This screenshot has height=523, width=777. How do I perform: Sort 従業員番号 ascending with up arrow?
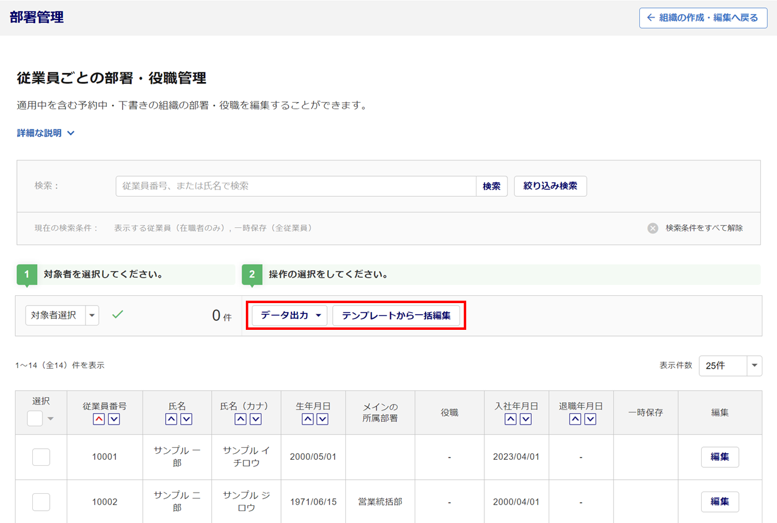click(98, 419)
